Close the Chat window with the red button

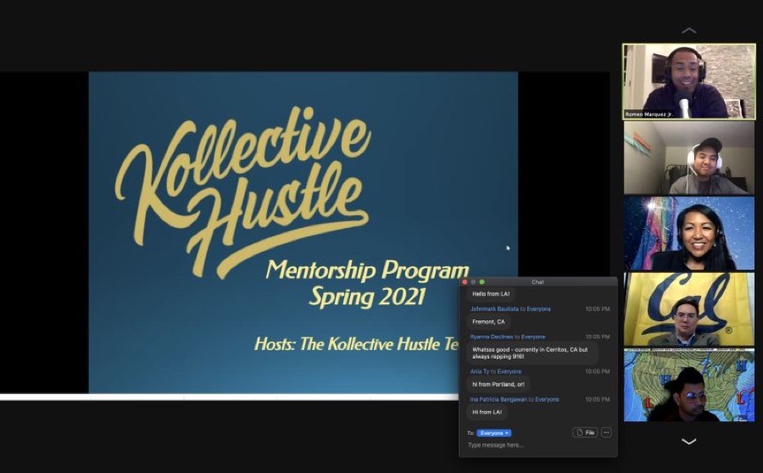coord(465,281)
